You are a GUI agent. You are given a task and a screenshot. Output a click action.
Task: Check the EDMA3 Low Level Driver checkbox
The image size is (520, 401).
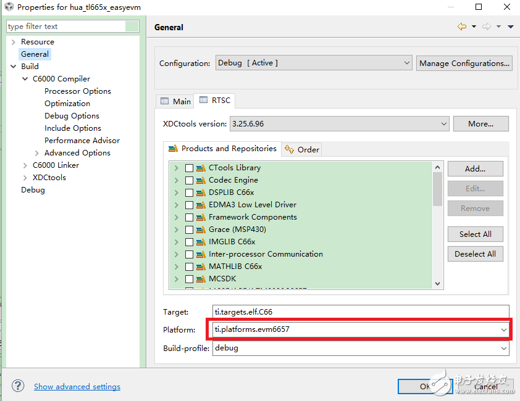pos(189,205)
